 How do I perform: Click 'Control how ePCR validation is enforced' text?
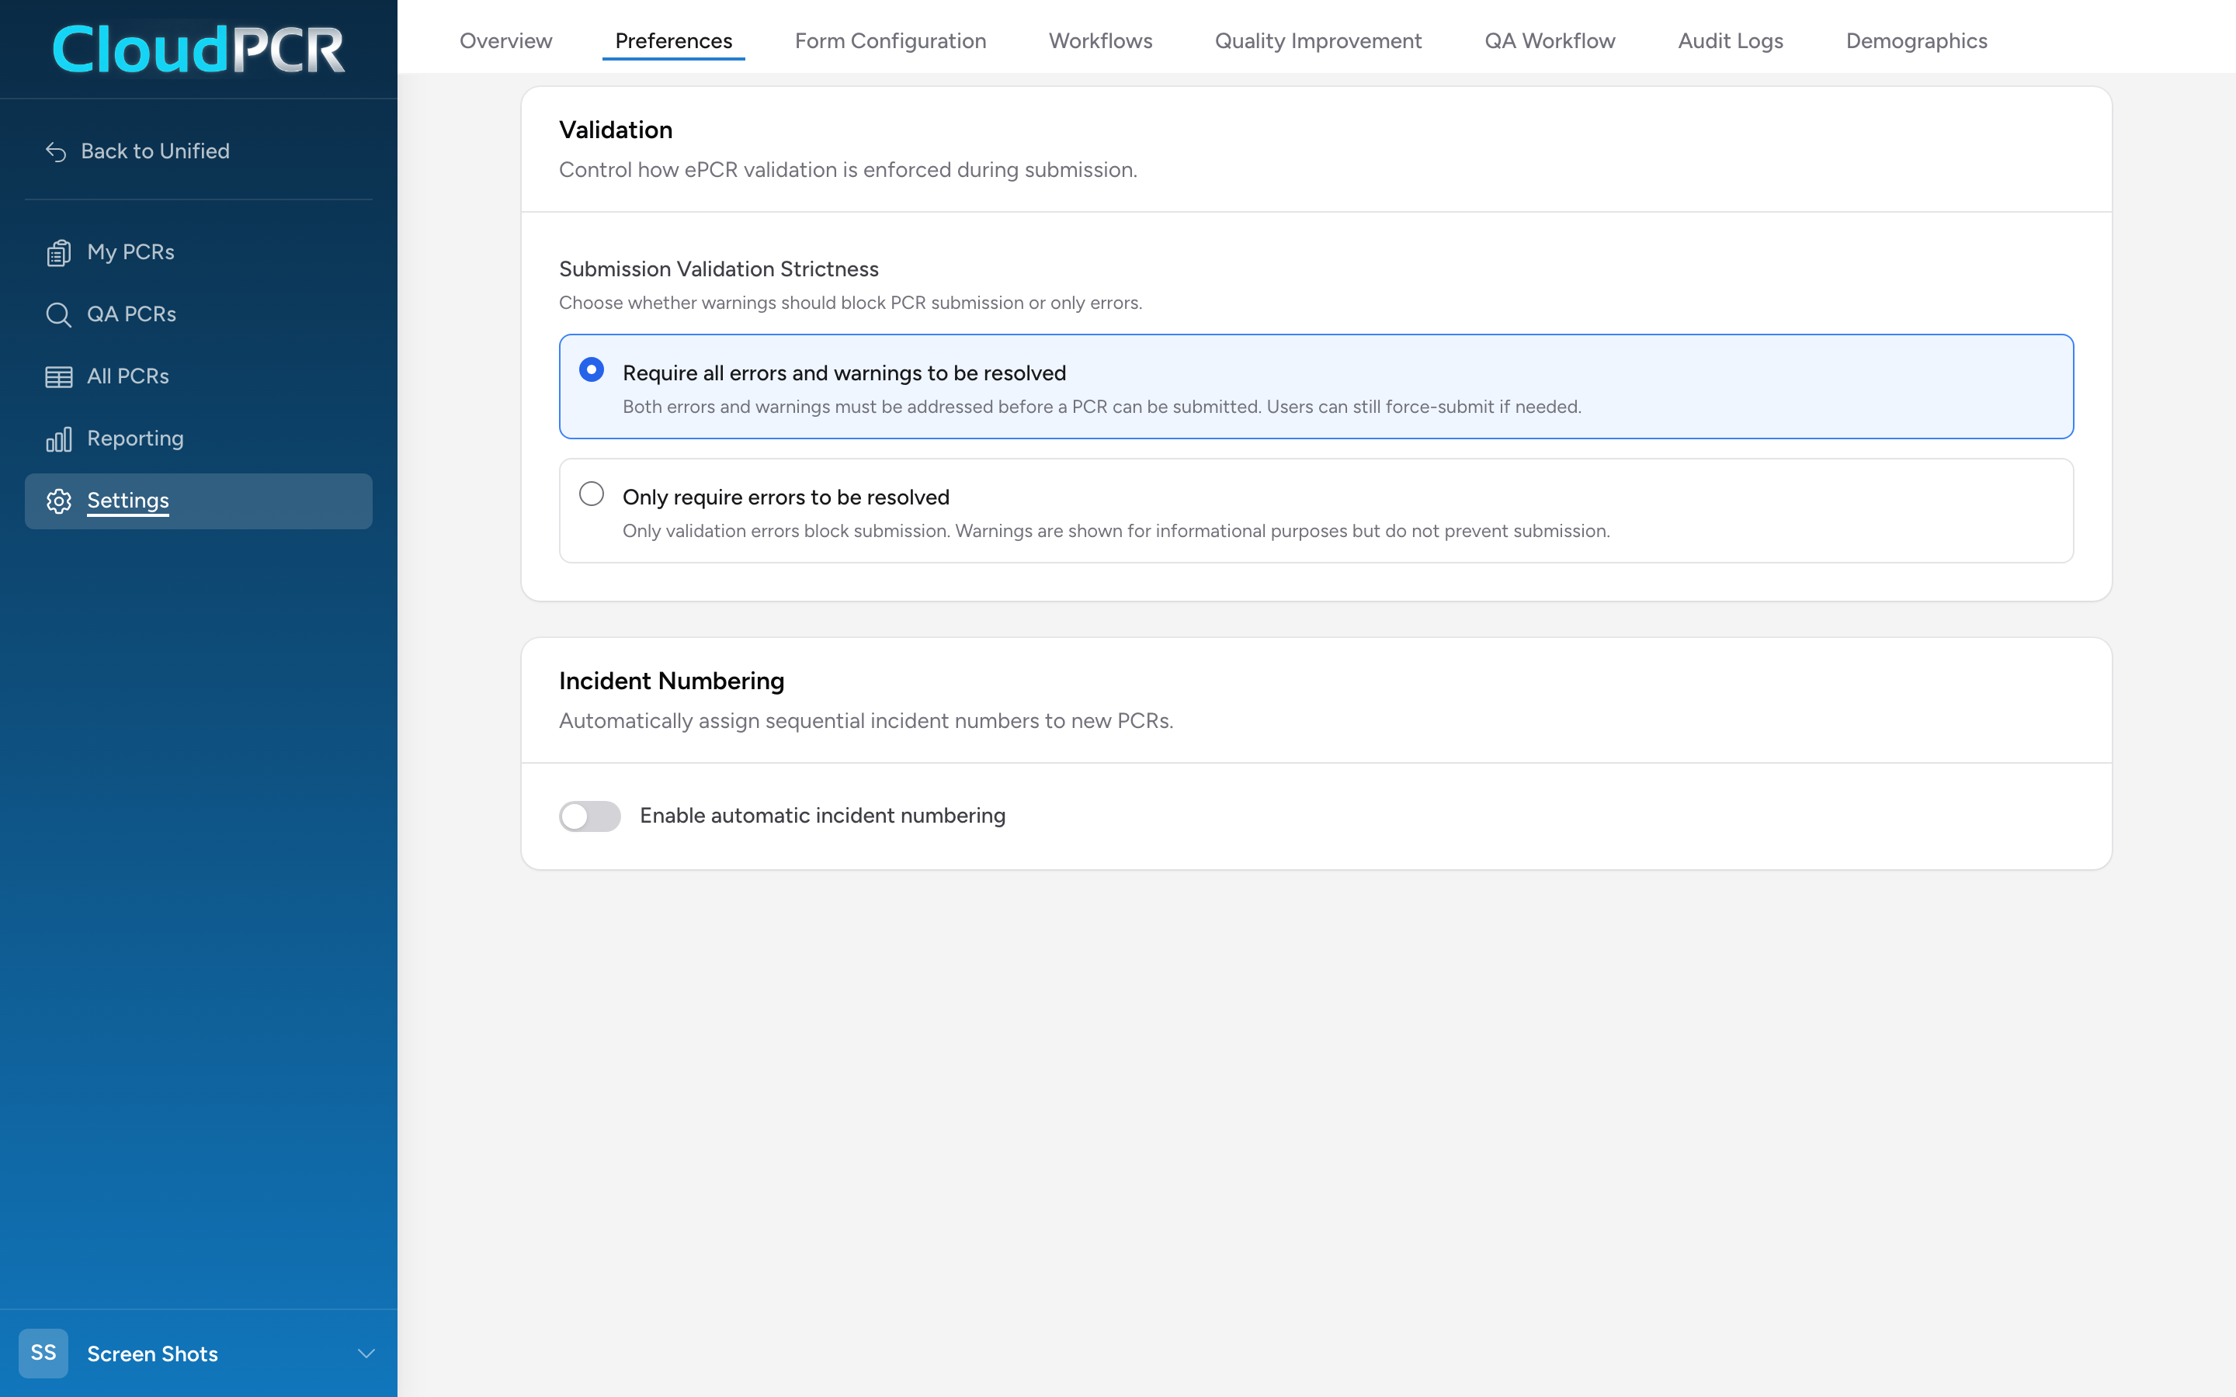click(x=847, y=170)
